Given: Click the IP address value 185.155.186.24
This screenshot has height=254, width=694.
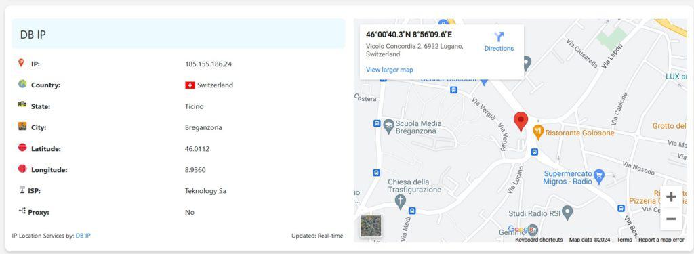Looking at the screenshot, I should coord(208,64).
